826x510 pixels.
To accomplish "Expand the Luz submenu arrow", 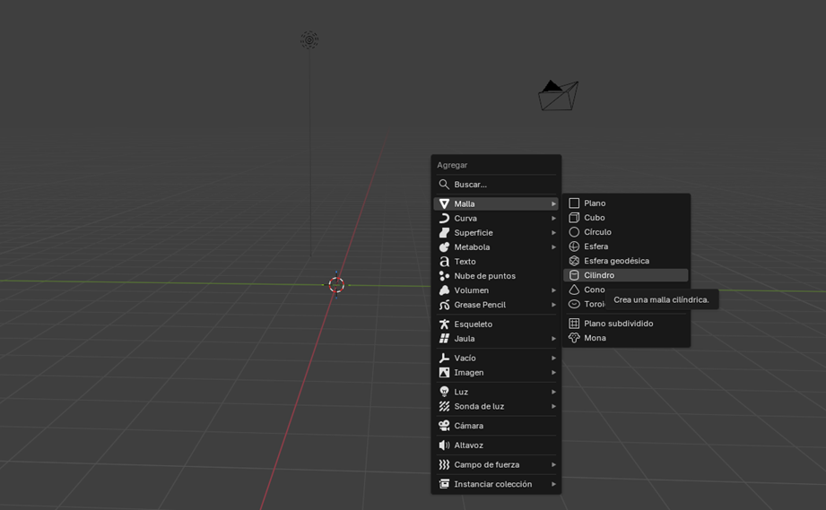I will click(x=553, y=392).
